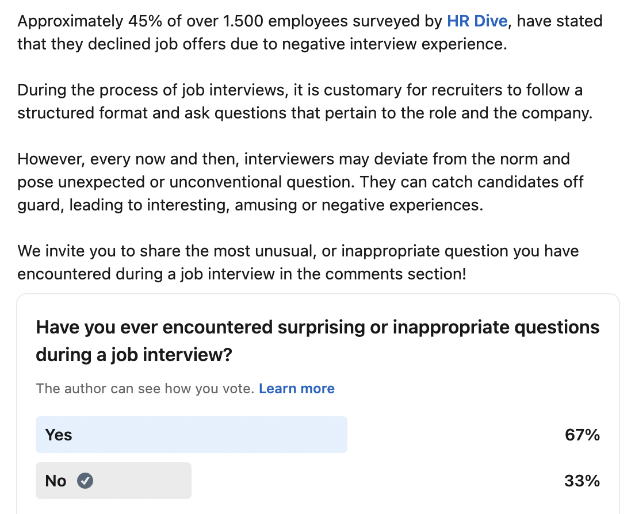The width and height of the screenshot is (635, 514).
Task: Click the No progress bar fill
Action: point(113,481)
